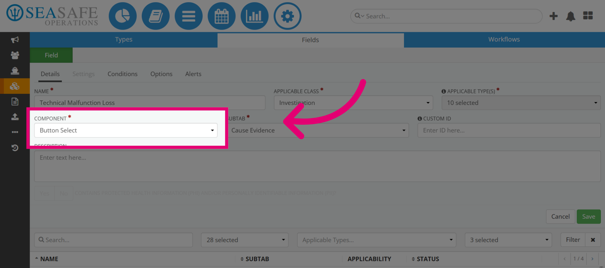The width and height of the screenshot is (605, 268).
Task: Open the 28 selected filter dropdown
Action: 245,240
